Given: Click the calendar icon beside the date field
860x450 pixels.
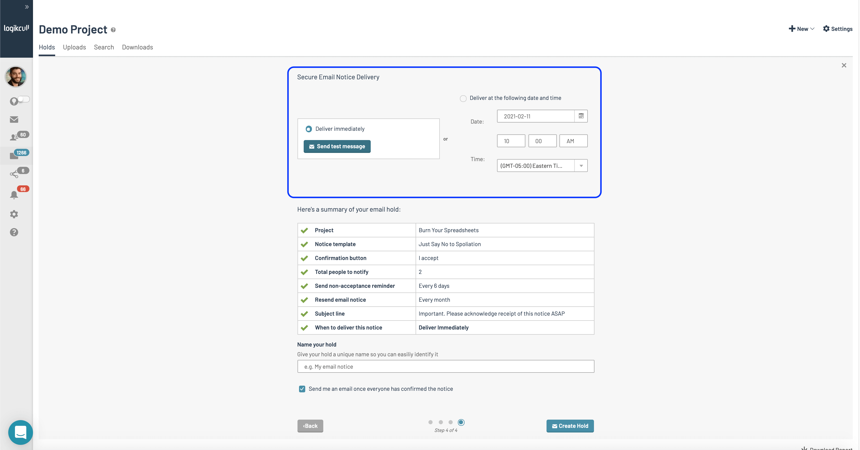Looking at the screenshot, I should 581,116.
